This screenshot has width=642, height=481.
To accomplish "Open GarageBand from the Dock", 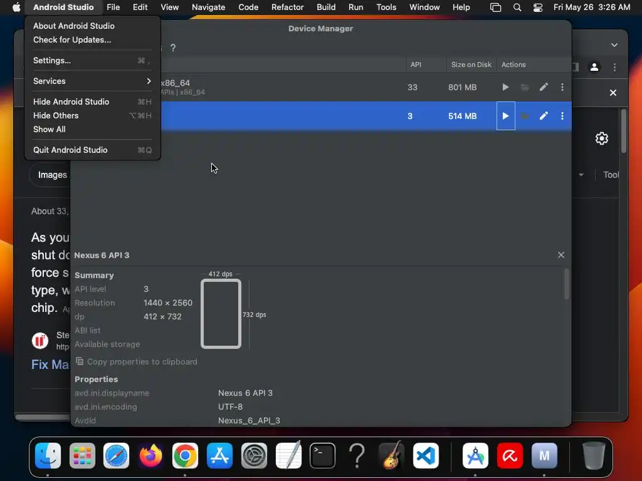I will 391,455.
